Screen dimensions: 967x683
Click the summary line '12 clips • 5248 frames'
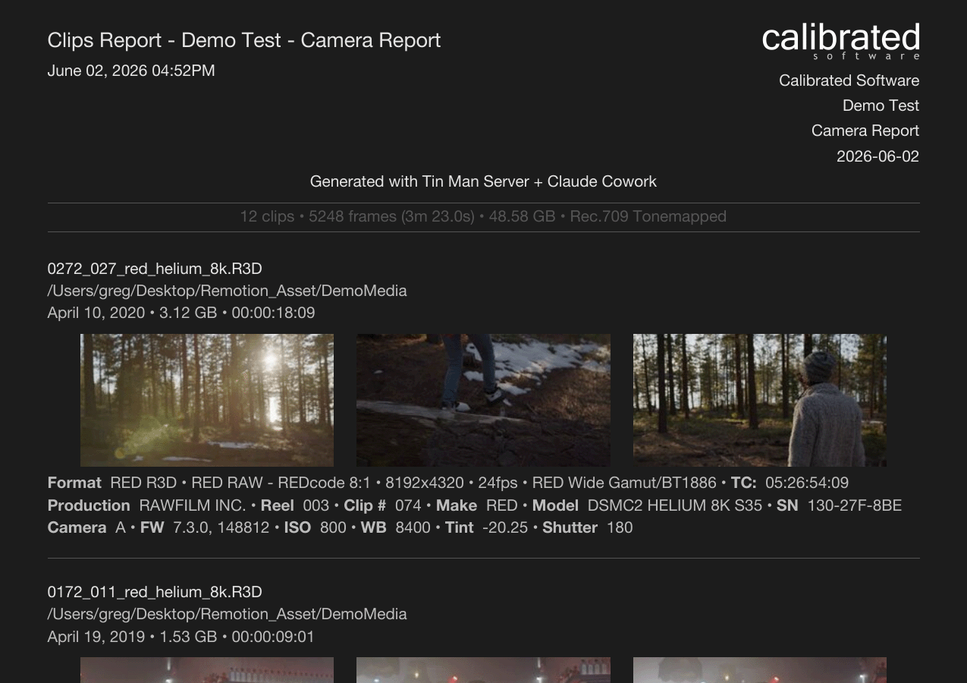[x=483, y=216]
